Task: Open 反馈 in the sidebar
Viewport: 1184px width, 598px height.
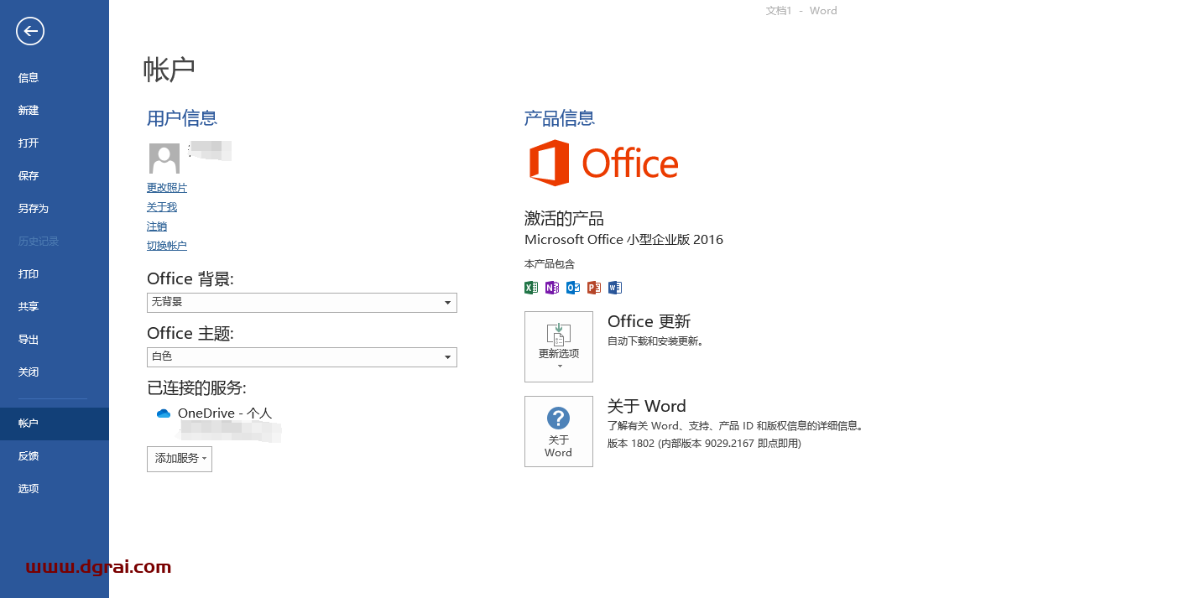Action: [55, 456]
